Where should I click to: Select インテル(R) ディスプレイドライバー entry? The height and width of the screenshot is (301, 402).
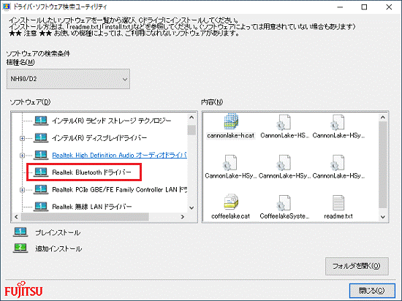pos(99,138)
